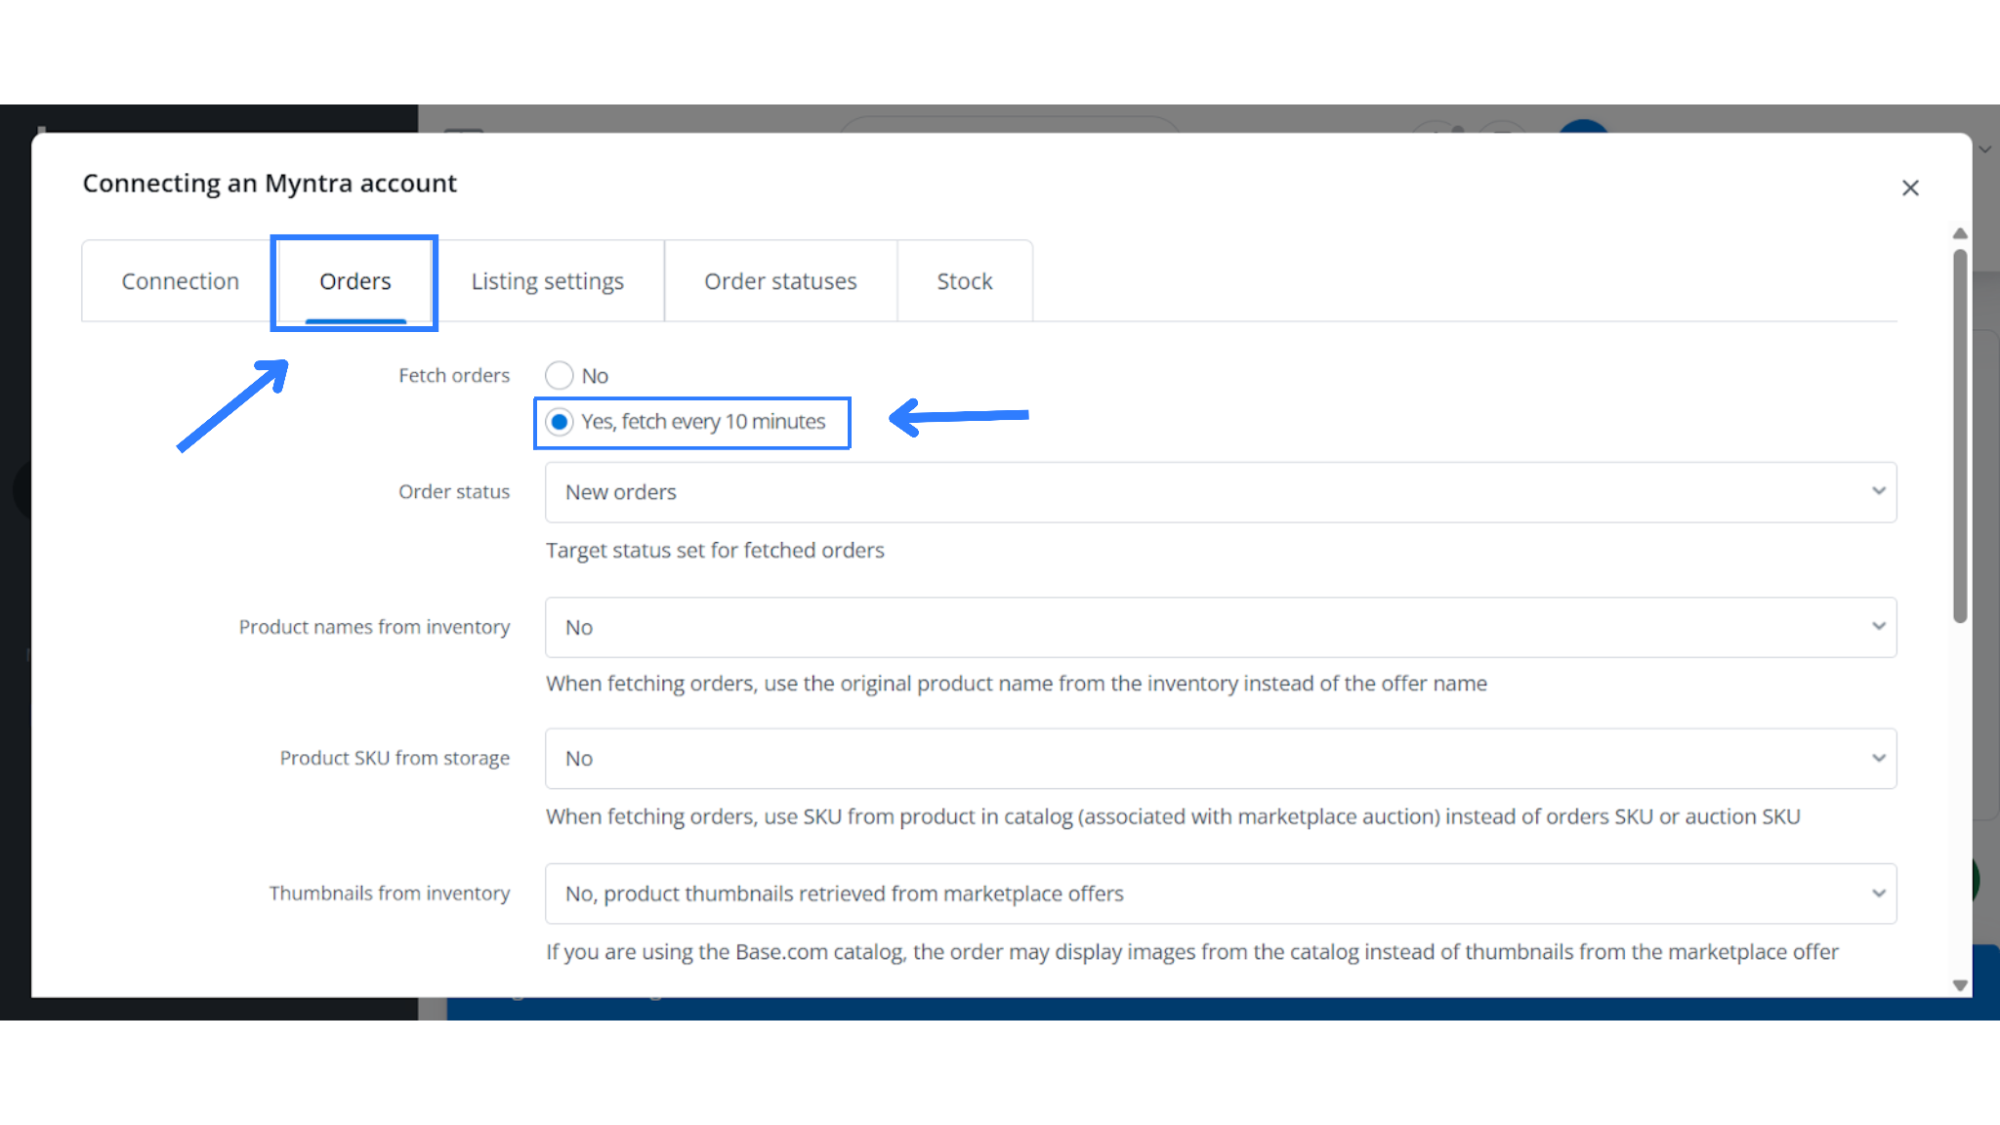Select "Yes, fetch every 10 minutes" radio

(560, 422)
